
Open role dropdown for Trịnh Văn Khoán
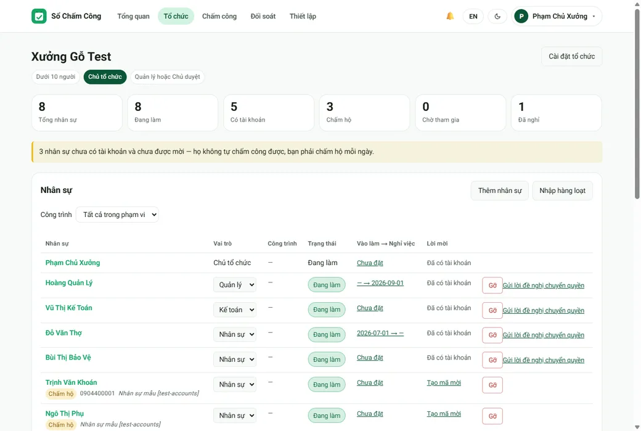(235, 384)
